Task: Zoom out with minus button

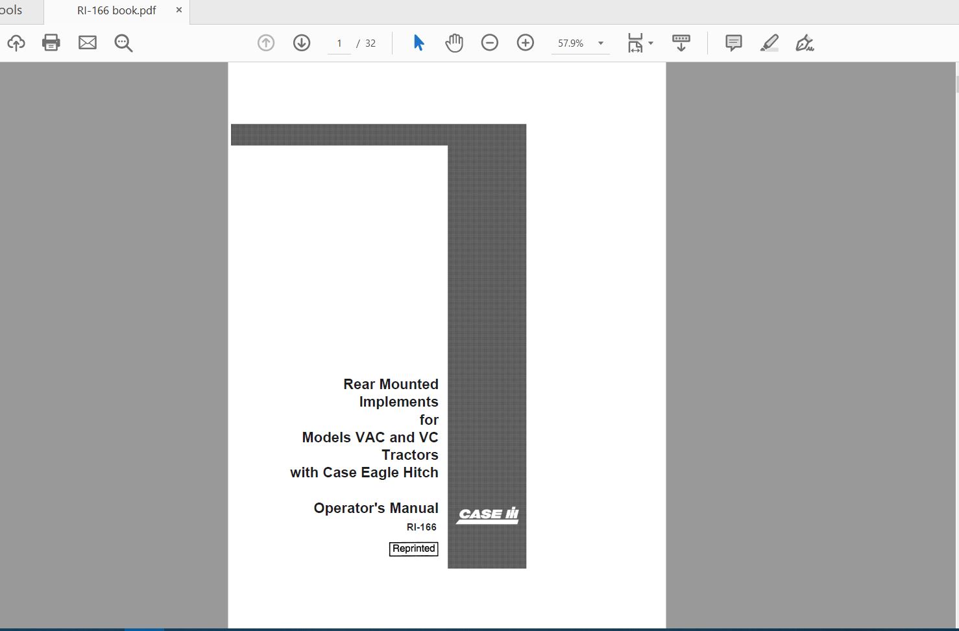Action: [490, 43]
